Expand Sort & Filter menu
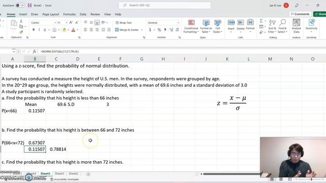The height and width of the screenshot is (183, 326). click(272, 26)
